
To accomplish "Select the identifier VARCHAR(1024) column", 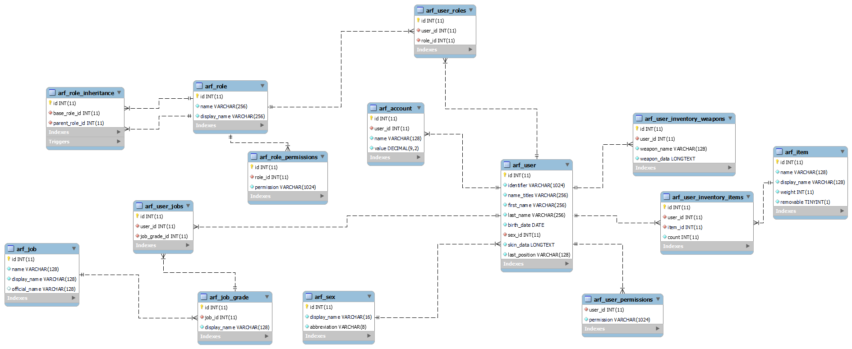I will pos(536,185).
